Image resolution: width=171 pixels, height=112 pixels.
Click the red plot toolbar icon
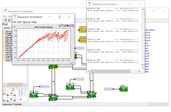(x=70, y=26)
